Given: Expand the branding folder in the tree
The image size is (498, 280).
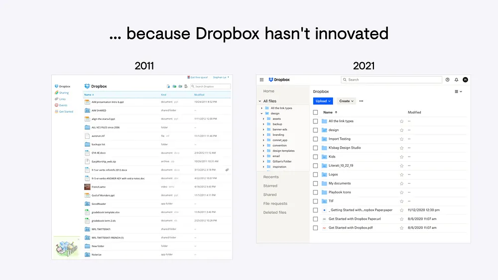Looking at the screenshot, I should (x=263, y=135).
